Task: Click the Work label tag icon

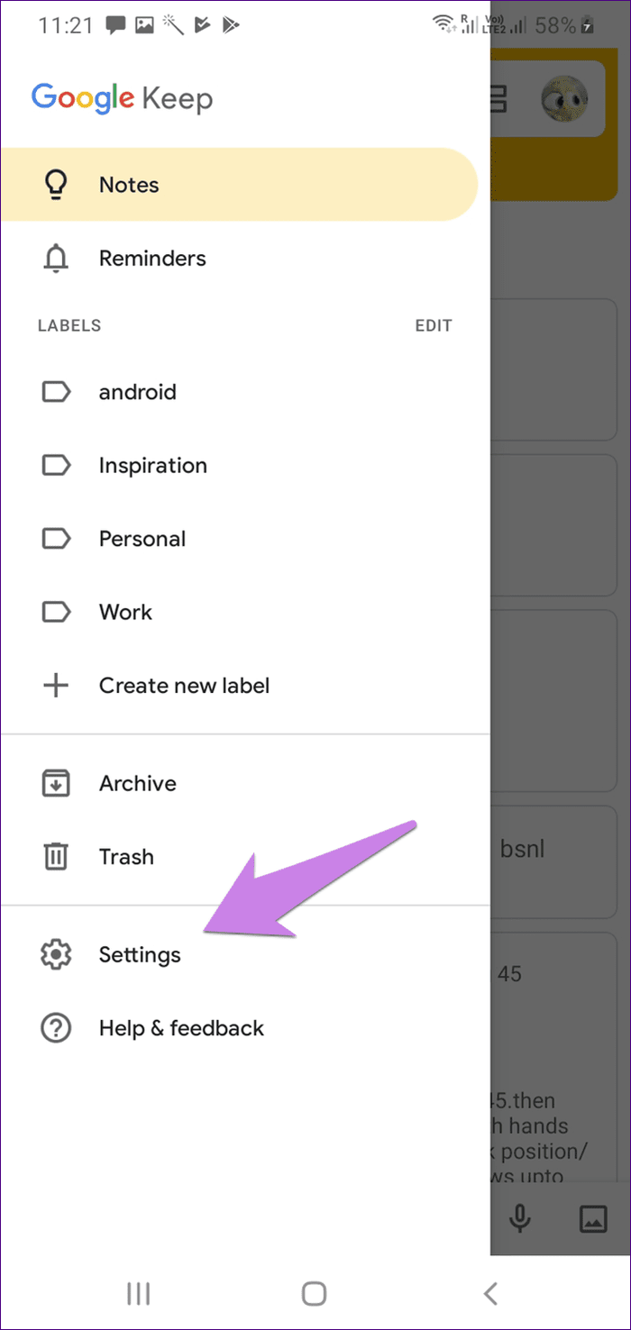Action: [56, 613]
